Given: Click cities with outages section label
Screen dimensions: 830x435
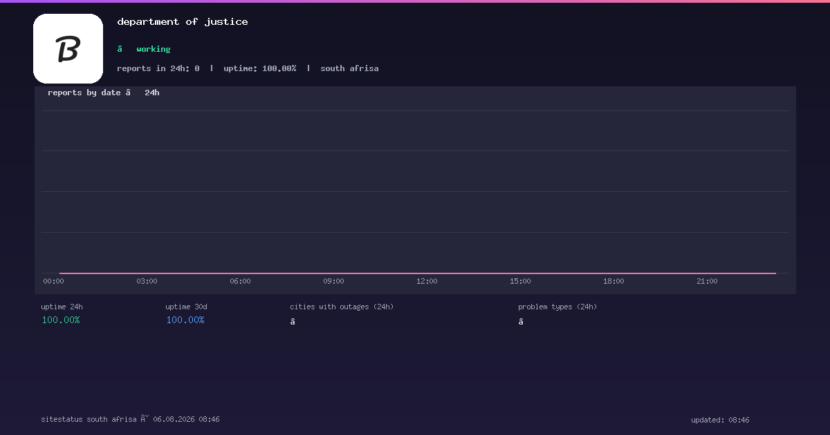Looking at the screenshot, I should [x=342, y=307].
